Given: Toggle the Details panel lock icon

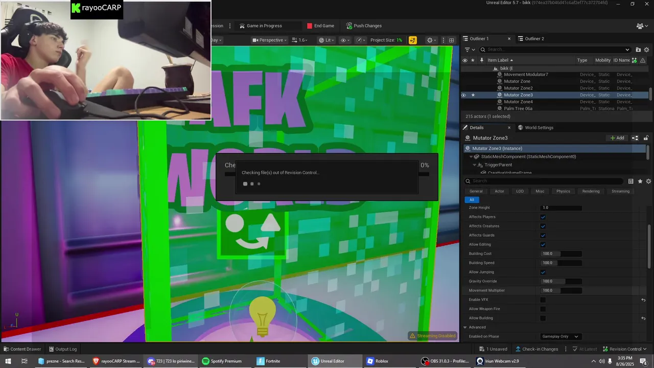Looking at the screenshot, I should (646, 138).
